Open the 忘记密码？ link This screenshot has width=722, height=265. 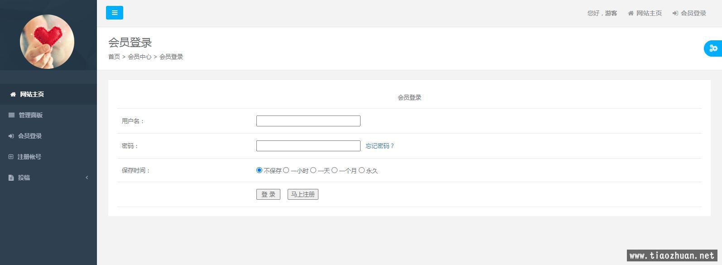[380, 146]
